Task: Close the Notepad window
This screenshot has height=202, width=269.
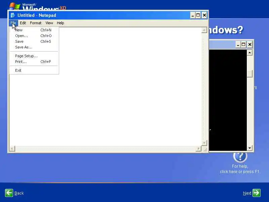Action: click(x=204, y=15)
